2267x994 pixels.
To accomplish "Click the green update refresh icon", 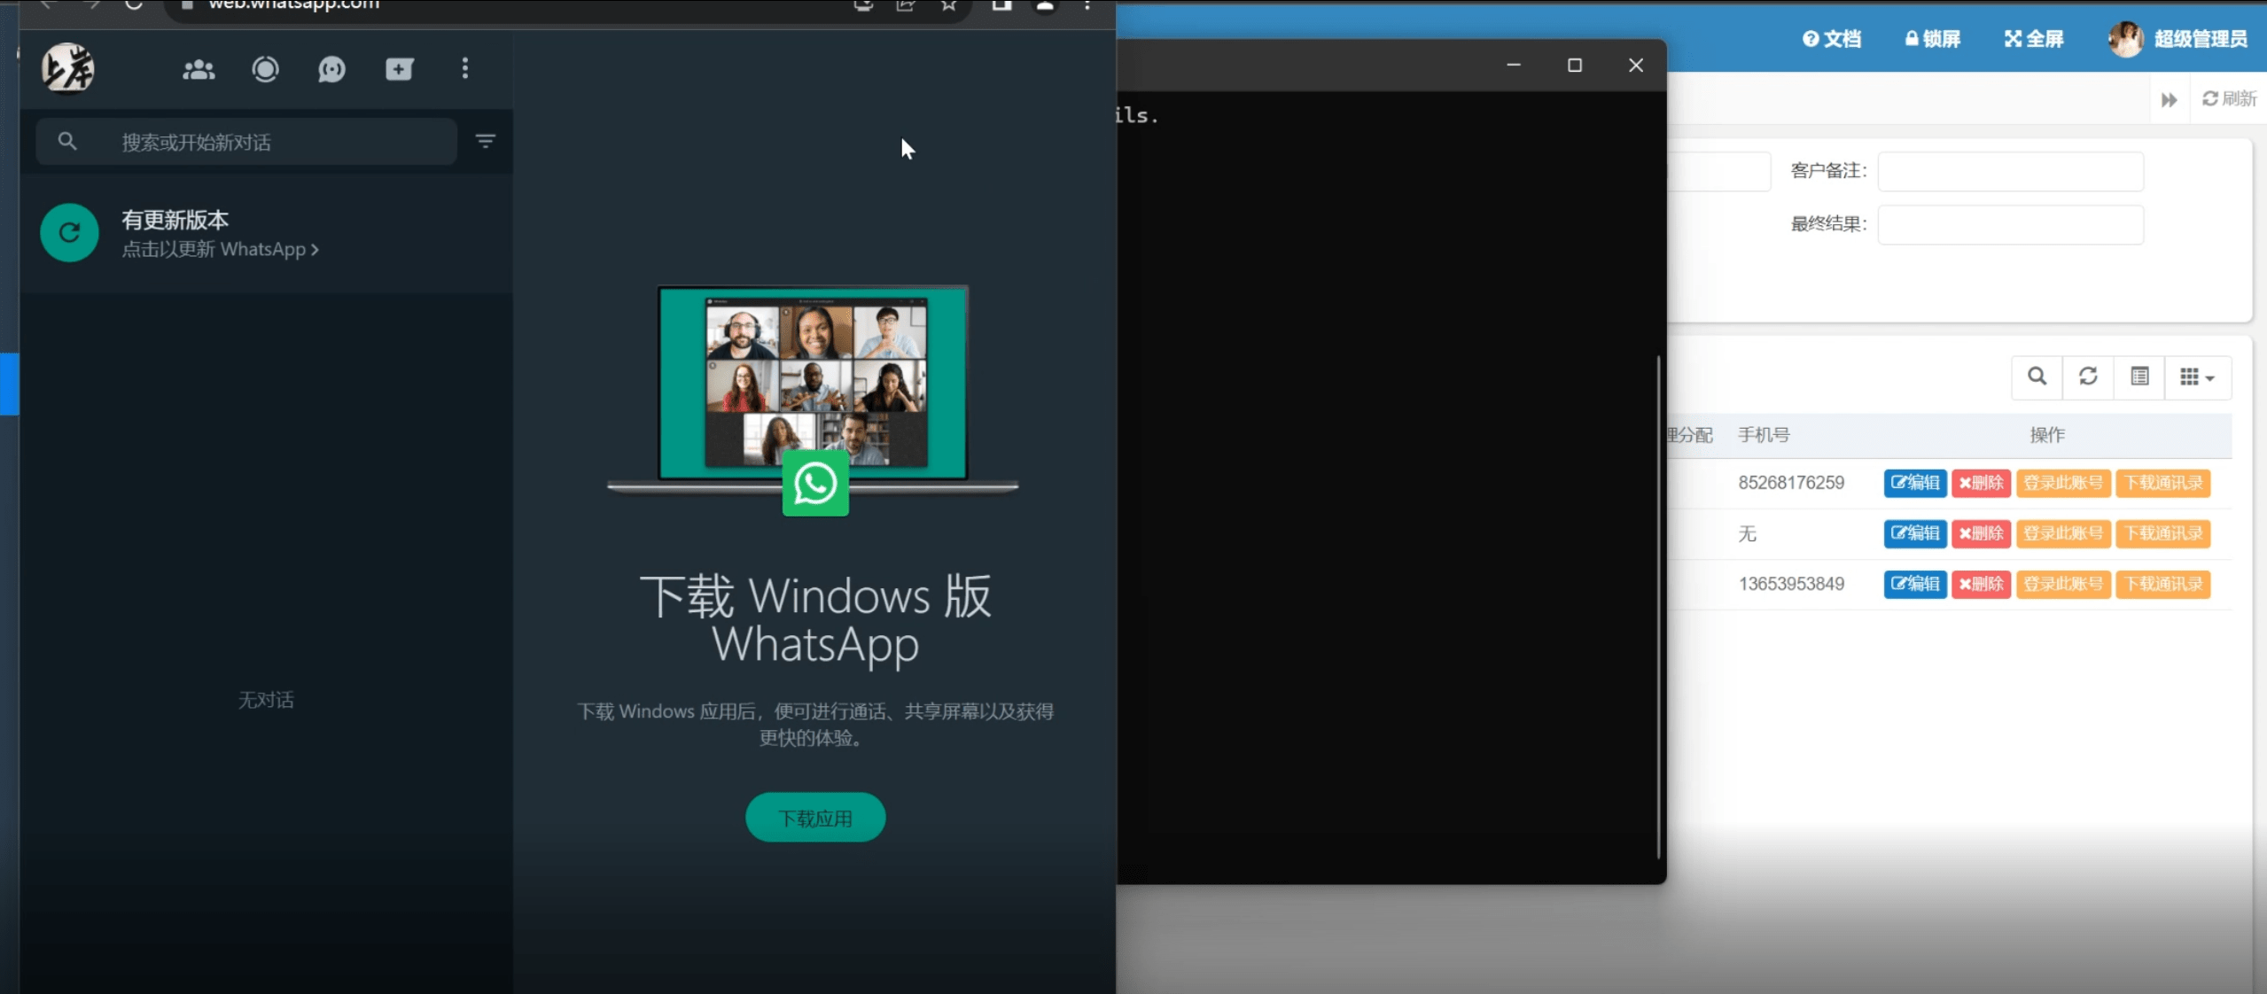I will (69, 233).
